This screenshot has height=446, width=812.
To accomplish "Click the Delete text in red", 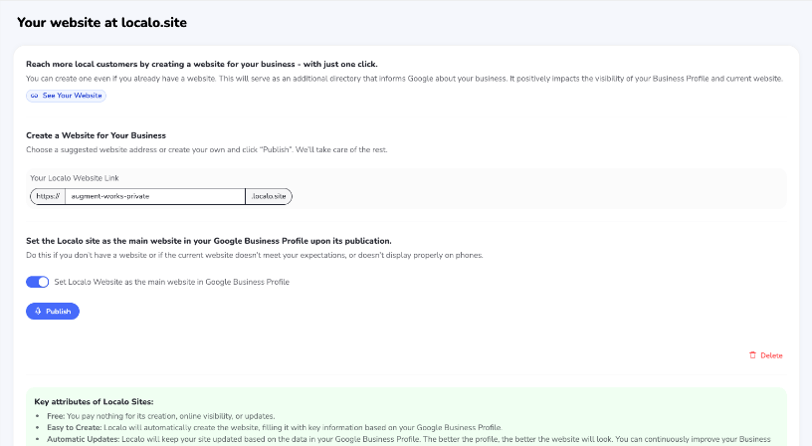I will 771,355.
